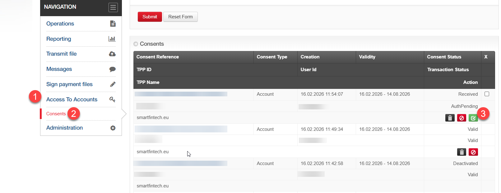Tick the checkbox for the Received consent
The image size is (501, 193).
[x=487, y=94]
